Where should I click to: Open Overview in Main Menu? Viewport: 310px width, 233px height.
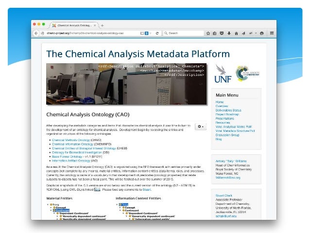pos(222,106)
